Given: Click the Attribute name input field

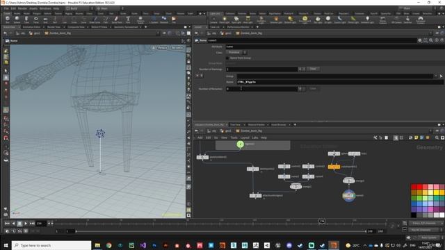Looking at the screenshot, I should 335,47.
